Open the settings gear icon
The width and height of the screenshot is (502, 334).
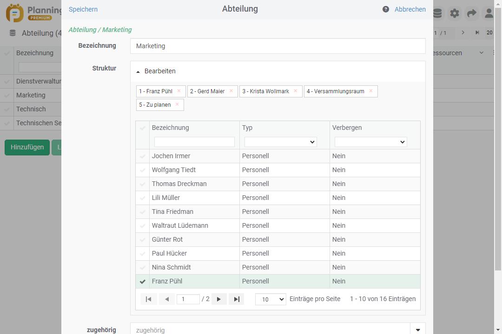coord(455,13)
